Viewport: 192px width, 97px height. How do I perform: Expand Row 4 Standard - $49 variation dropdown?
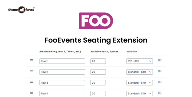click(139, 94)
